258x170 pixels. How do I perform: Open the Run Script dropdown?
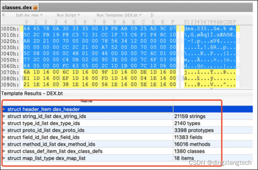tap(68, 15)
